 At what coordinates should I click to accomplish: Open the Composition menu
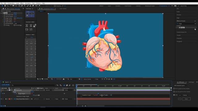tap(11, 3)
